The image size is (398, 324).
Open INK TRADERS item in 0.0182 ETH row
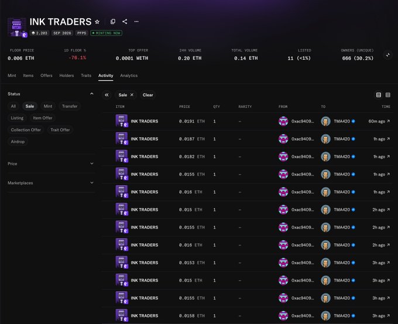(x=145, y=156)
